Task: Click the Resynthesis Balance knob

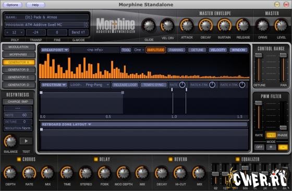Action: click(x=10, y=141)
